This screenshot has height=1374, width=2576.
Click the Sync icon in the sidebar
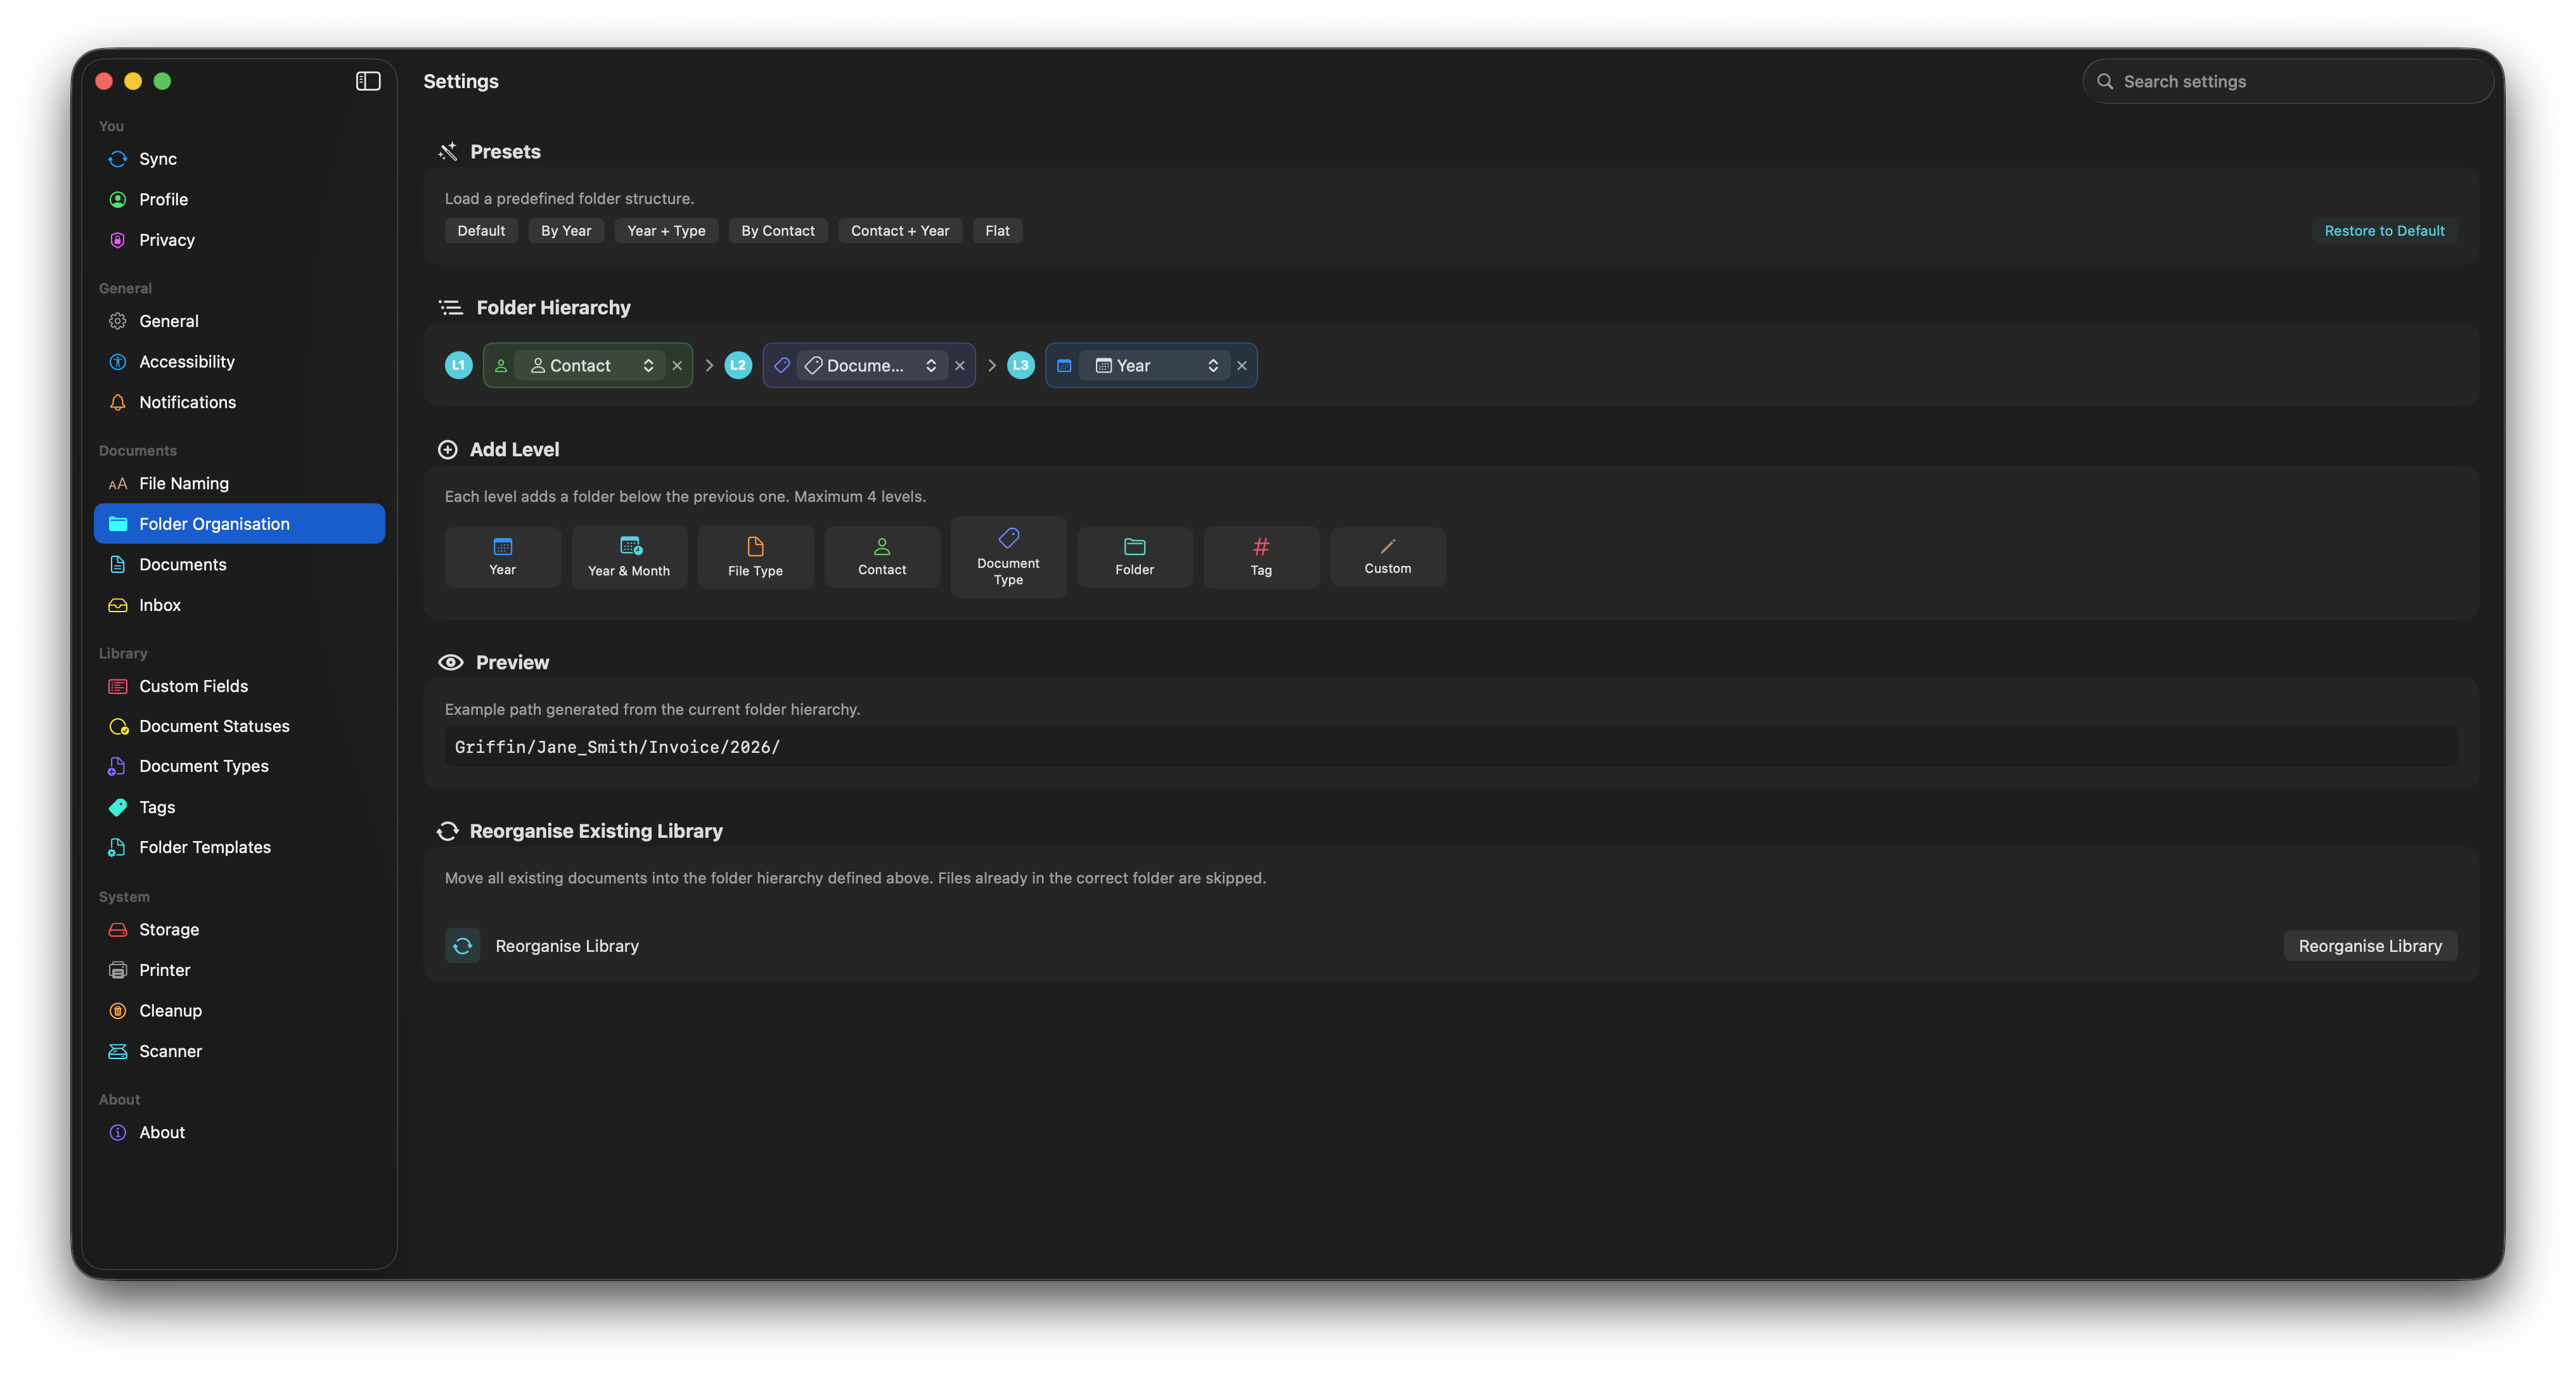(x=117, y=159)
